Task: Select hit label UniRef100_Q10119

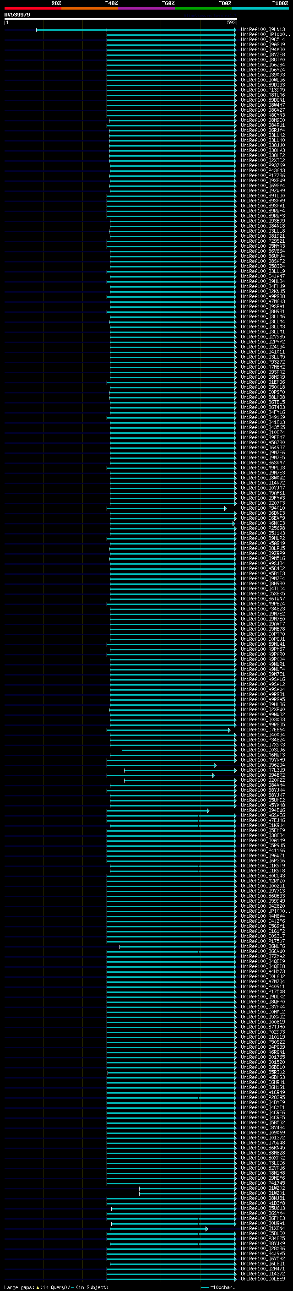Action: click(x=262, y=1037)
